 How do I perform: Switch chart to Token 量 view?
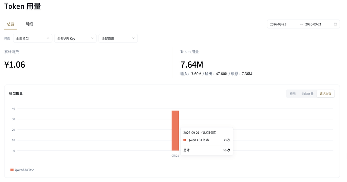[308, 94]
